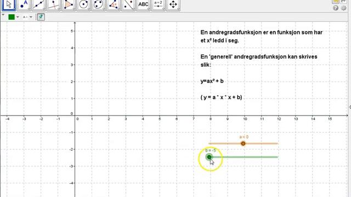Click the y-axis label 5
351x197 pixels.
pos(72,31)
